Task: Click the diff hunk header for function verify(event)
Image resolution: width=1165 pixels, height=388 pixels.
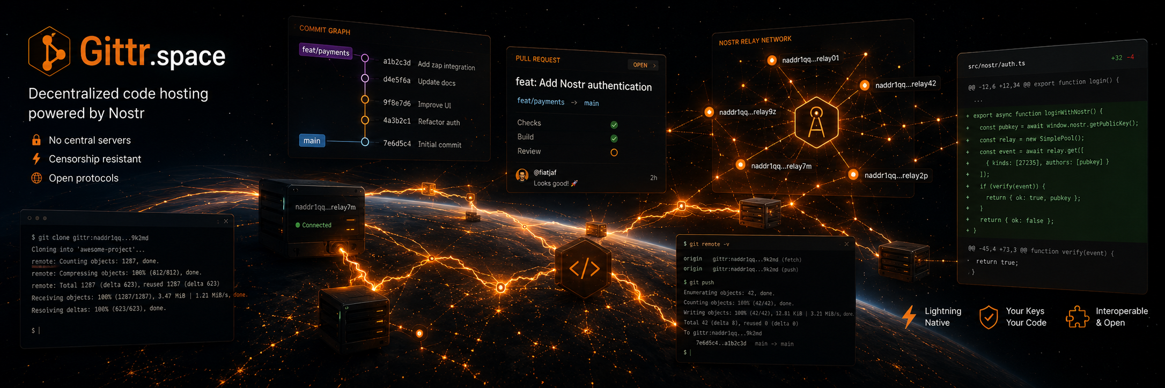Action: 1041,251
